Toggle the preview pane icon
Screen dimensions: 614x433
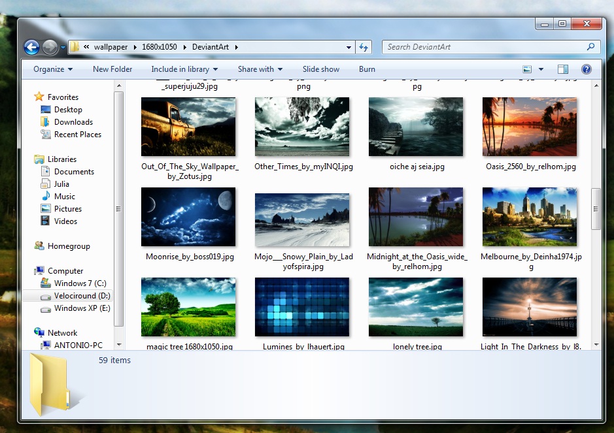pyautogui.click(x=563, y=69)
